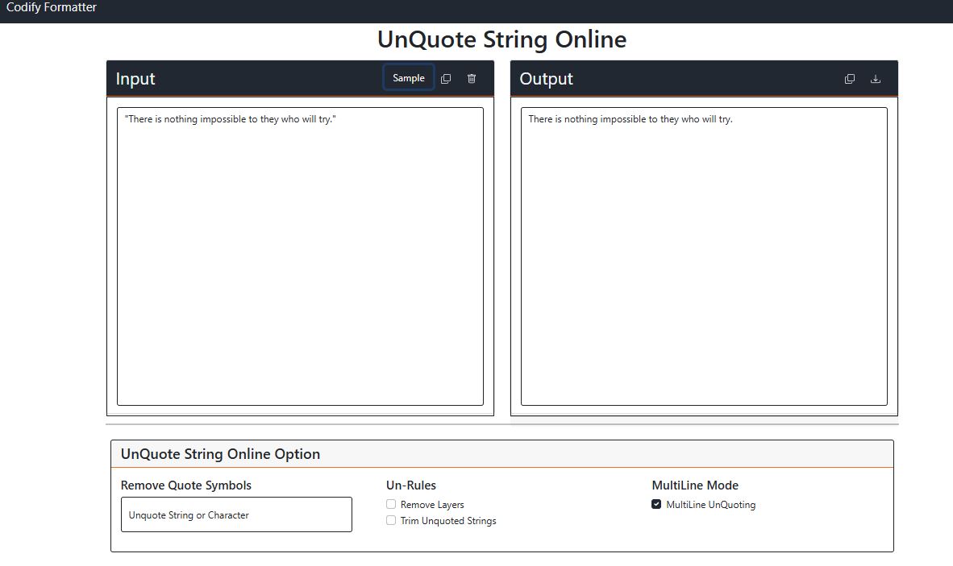953x566 pixels.
Task: Copy the Output panel text
Action: (x=850, y=79)
